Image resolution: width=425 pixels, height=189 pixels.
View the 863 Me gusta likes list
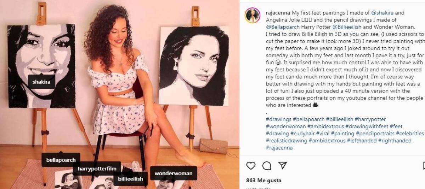click(263, 181)
